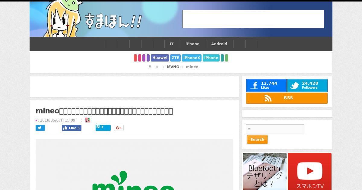This screenshot has width=362, height=190.
Task: Select the Android navigation menu item
Action: coord(219,44)
